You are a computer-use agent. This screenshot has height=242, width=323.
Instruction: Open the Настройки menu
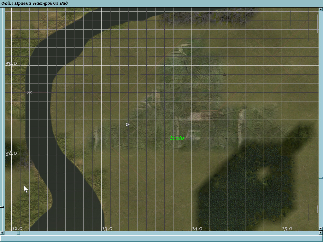coord(45,3)
